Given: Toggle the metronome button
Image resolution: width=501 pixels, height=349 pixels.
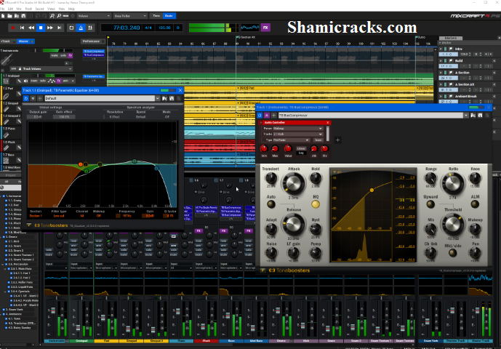Looking at the screenshot, I should pyautogui.click(x=81, y=28).
